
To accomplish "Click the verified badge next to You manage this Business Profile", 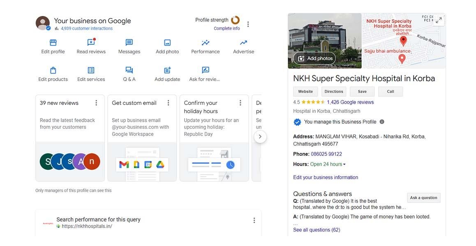I will 297,122.
